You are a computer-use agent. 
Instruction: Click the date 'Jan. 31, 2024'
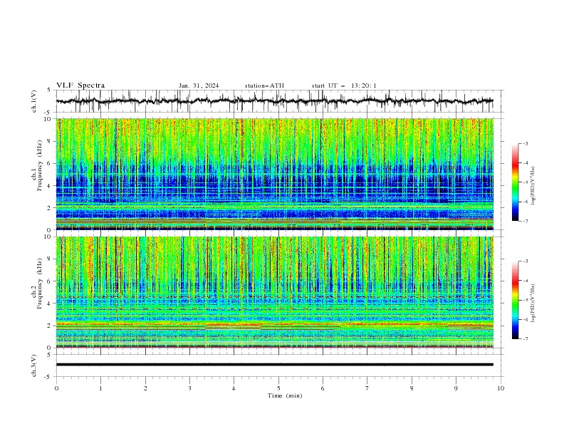click(199, 85)
